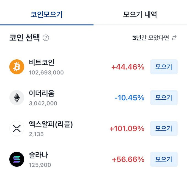The height and width of the screenshot is (175, 187).
Task: Select the 솔라나 coin name
Action: point(38,155)
